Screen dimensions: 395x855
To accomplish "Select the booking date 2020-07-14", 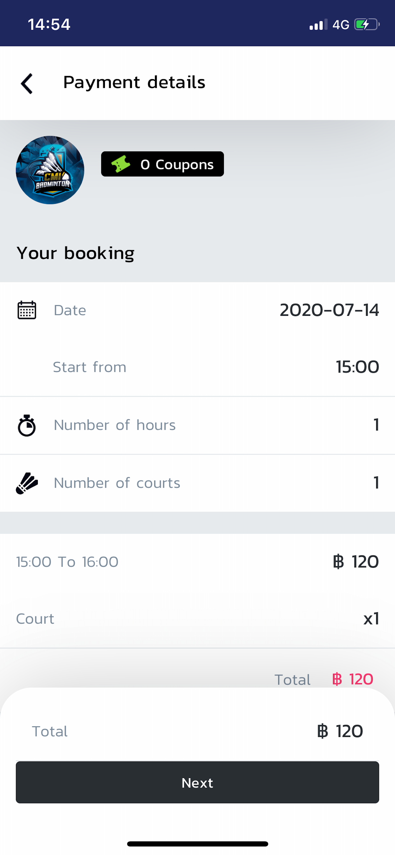I will pyautogui.click(x=329, y=310).
